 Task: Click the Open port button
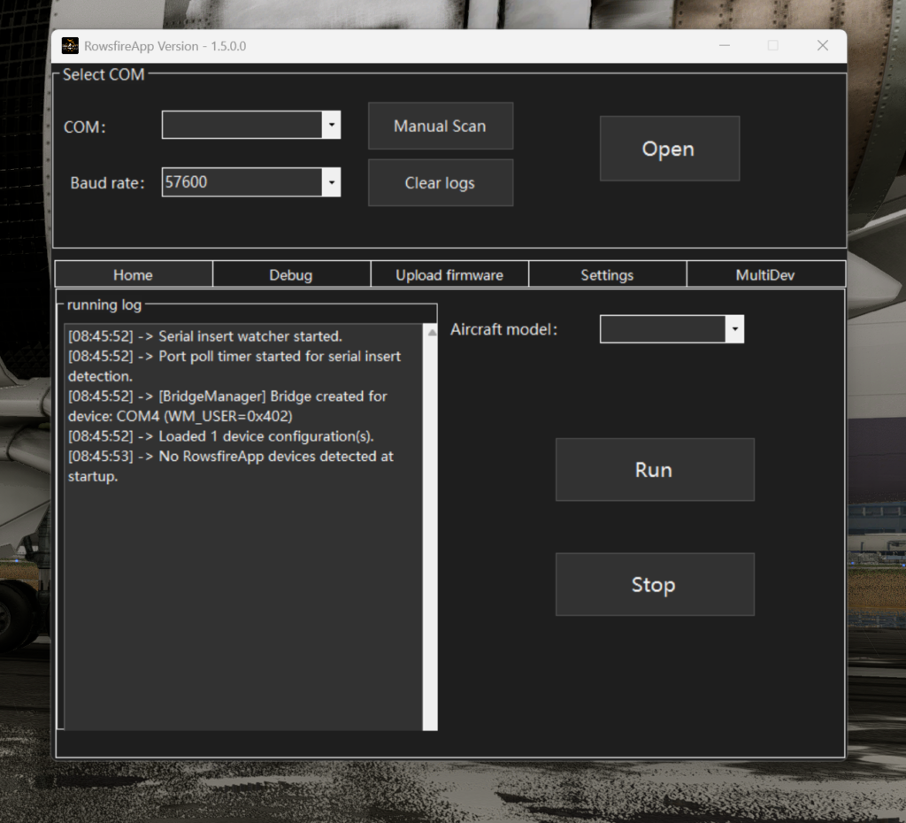(x=669, y=149)
